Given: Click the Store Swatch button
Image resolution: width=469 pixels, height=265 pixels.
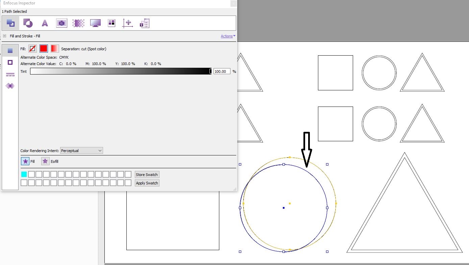Looking at the screenshot, I should point(147,175).
